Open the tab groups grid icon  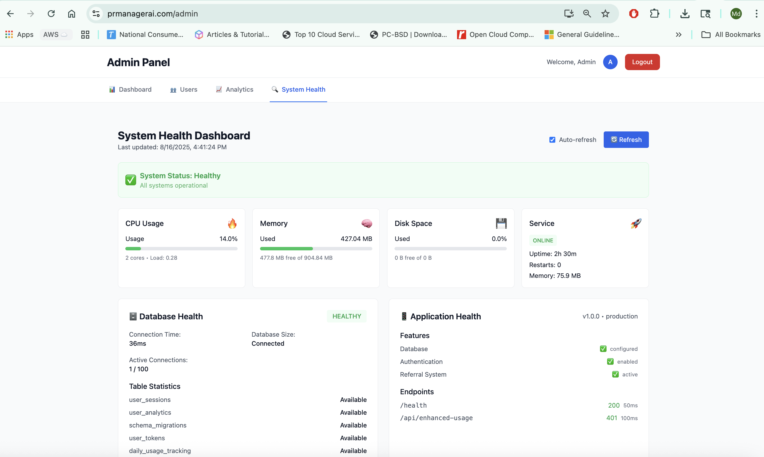click(85, 35)
